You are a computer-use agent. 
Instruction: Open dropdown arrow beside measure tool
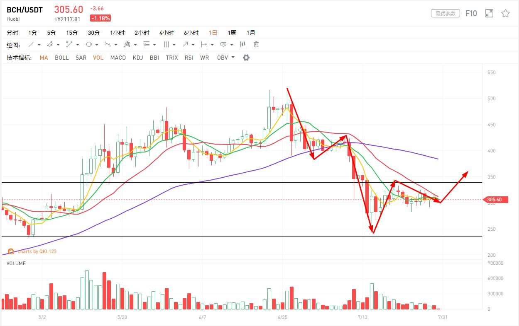click(212, 45)
